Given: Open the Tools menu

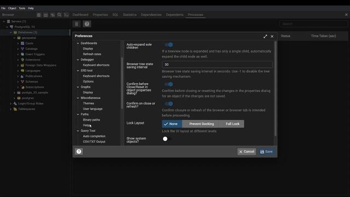Looking at the screenshot, I should [x=22, y=8].
